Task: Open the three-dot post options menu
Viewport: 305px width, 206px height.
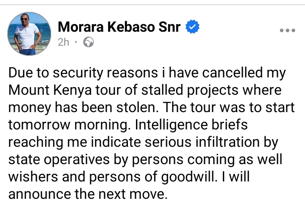Action: [x=288, y=30]
